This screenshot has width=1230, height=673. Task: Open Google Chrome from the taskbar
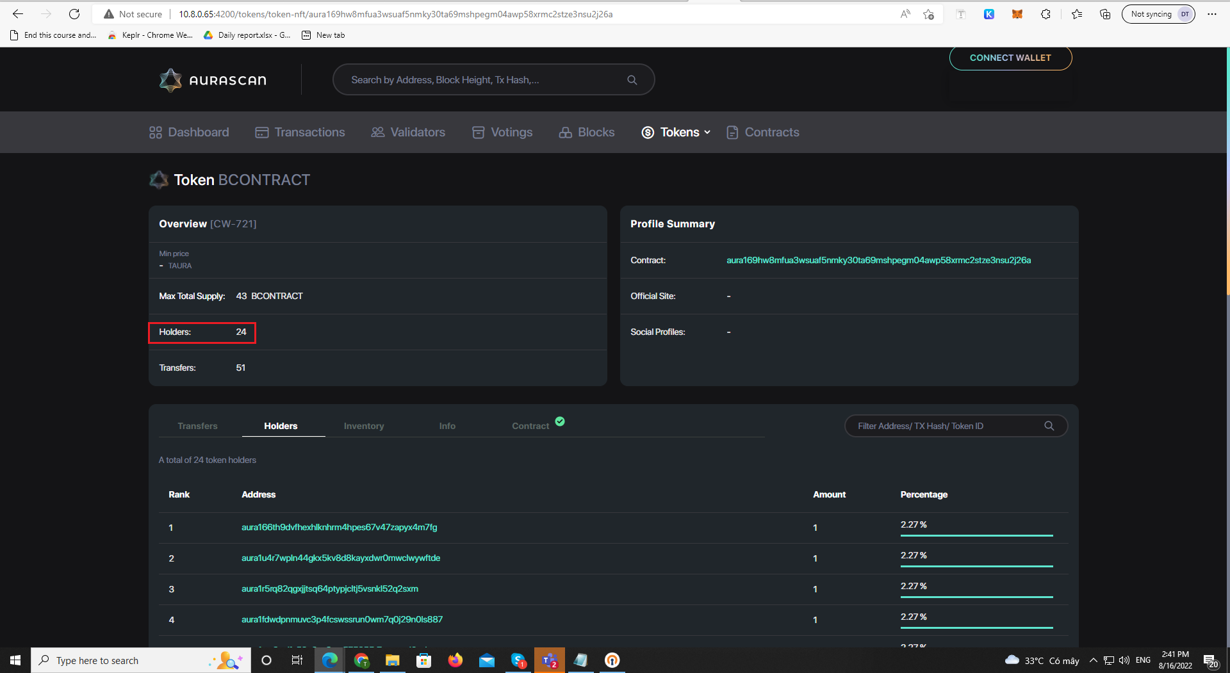click(361, 660)
